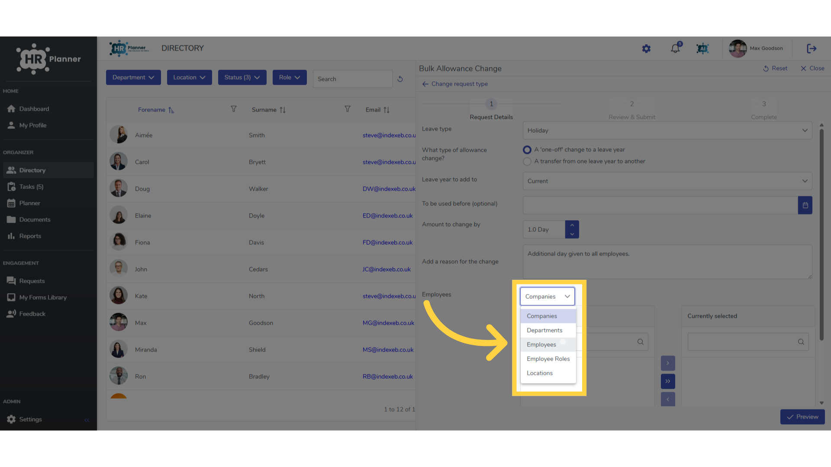Move all items right with double arrow
The width and height of the screenshot is (831, 467).
click(x=668, y=381)
